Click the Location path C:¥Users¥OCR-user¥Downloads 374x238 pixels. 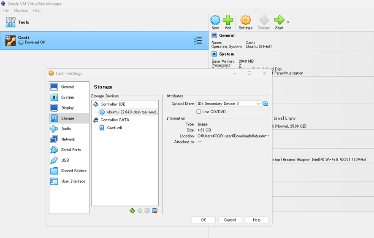click(x=233, y=136)
